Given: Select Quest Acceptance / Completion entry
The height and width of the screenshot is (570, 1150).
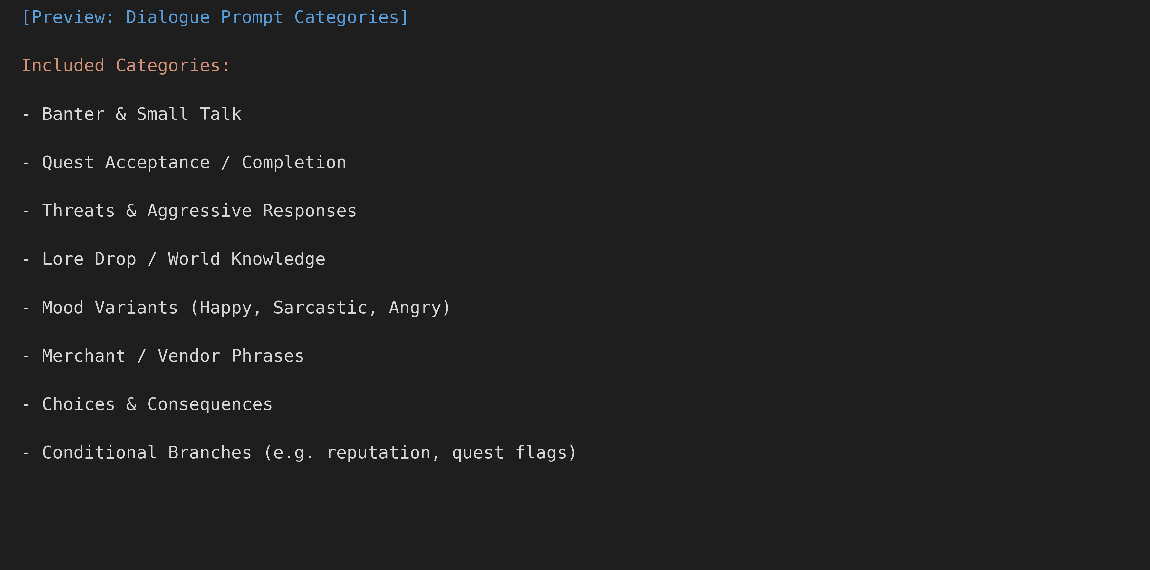Looking at the screenshot, I should pos(184,163).
